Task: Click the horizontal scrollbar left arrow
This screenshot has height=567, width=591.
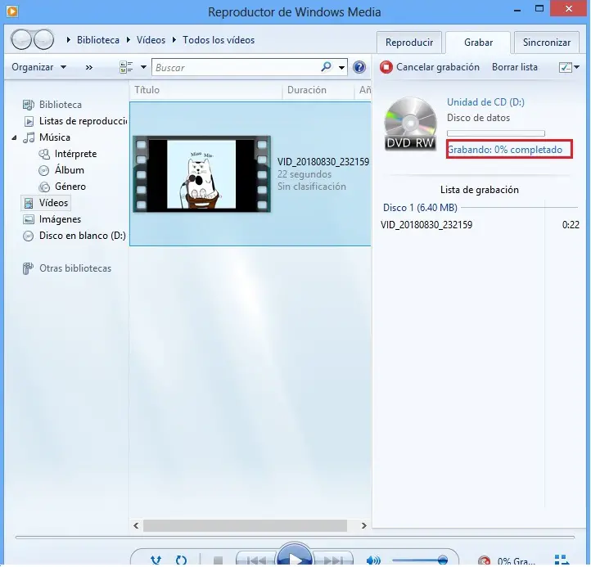Action: (x=136, y=525)
